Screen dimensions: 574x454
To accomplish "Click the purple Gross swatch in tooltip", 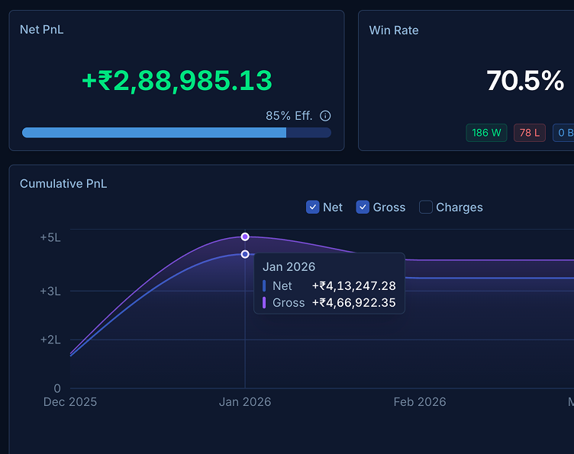I will (x=264, y=303).
